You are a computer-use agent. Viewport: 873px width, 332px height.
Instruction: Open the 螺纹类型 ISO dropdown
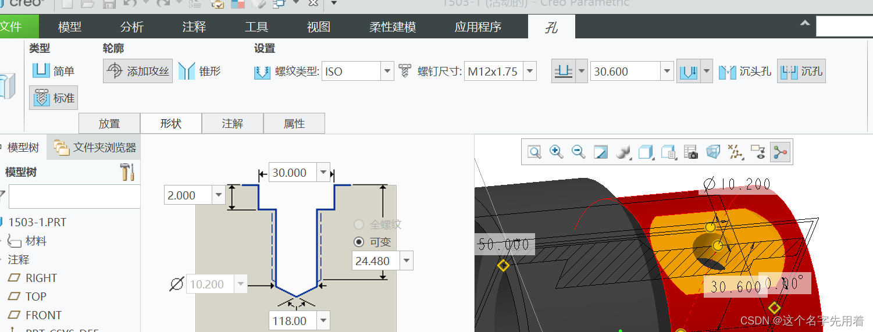[x=387, y=72]
